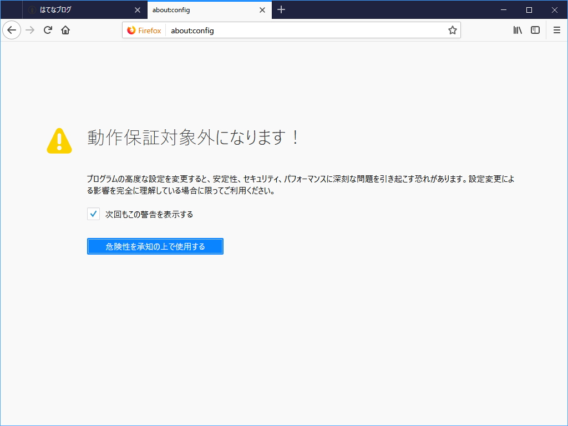Image resolution: width=568 pixels, height=426 pixels.
Task: Toggle the sidebar view icon
Action: coord(534,30)
